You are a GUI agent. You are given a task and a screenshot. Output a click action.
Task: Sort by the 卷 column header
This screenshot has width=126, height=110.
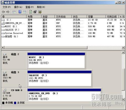click(14, 17)
